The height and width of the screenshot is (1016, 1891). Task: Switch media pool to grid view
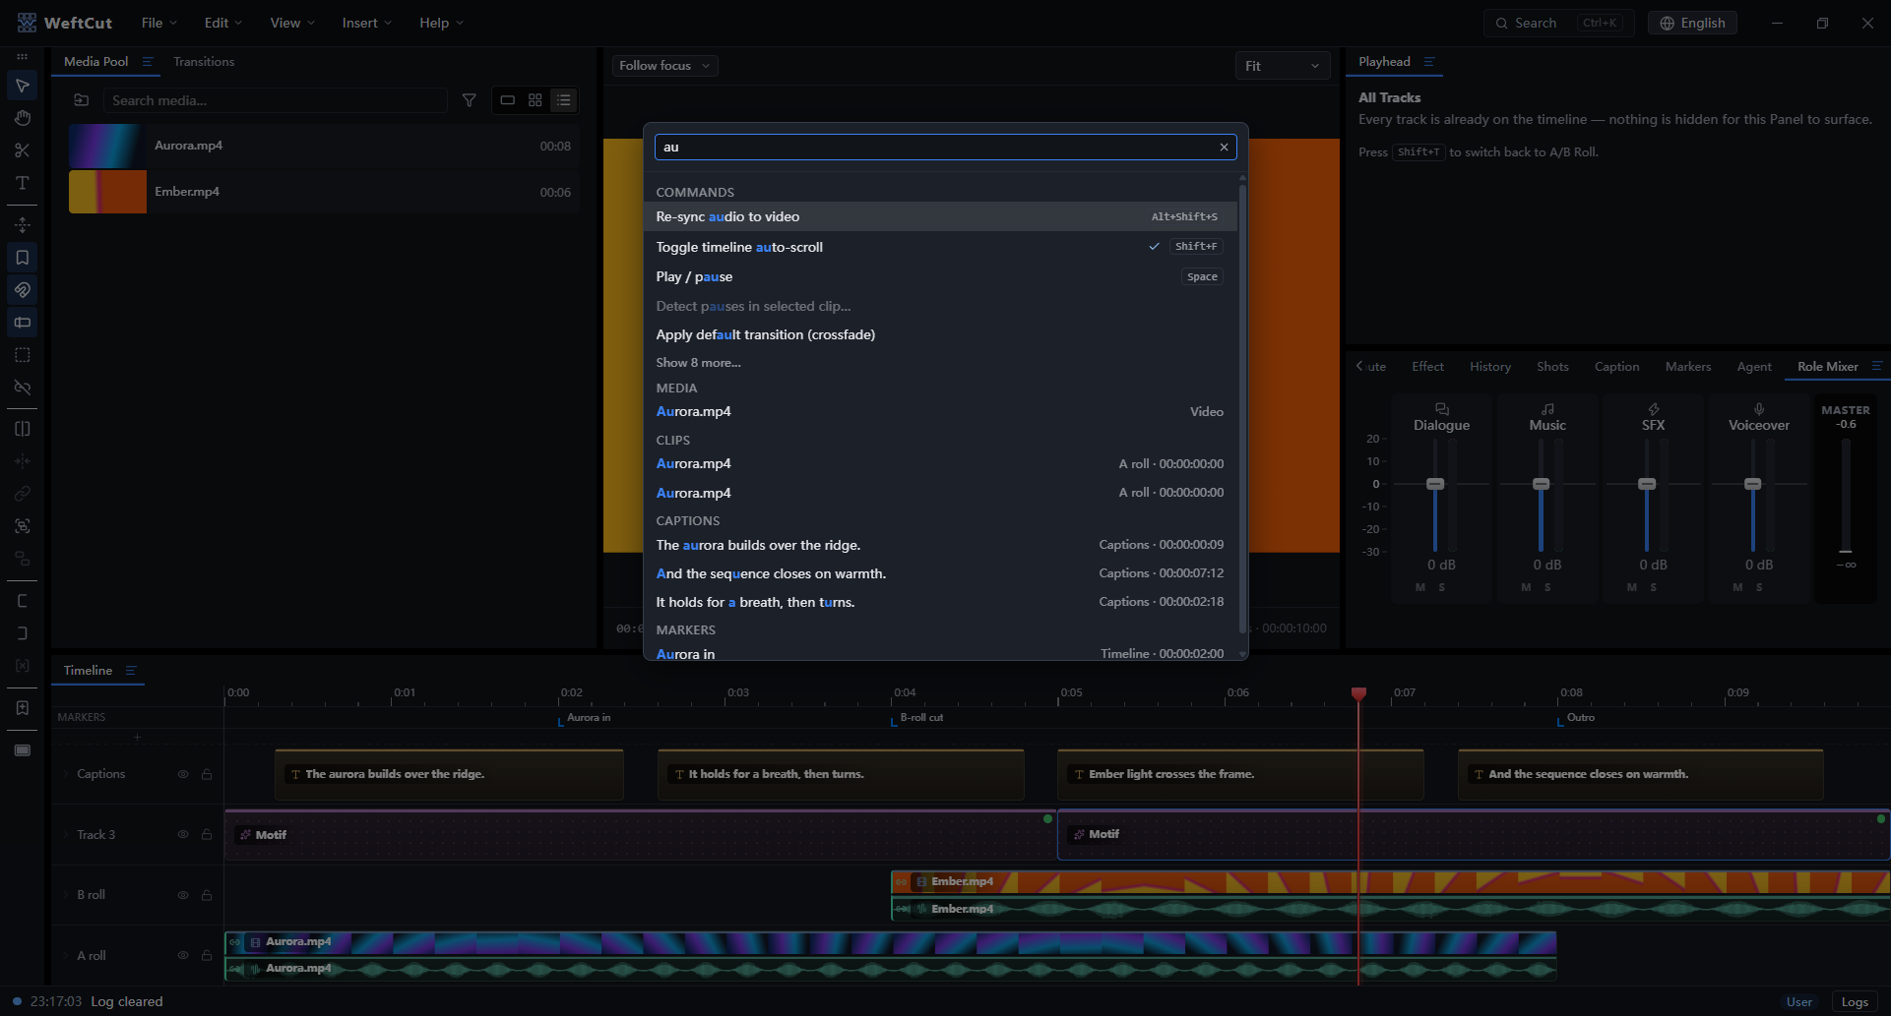click(536, 100)
